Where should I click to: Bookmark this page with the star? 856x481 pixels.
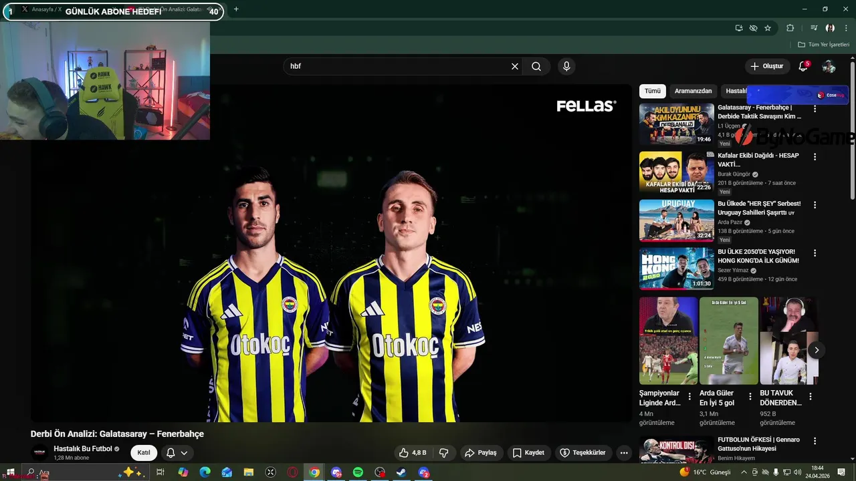[768, 28]
